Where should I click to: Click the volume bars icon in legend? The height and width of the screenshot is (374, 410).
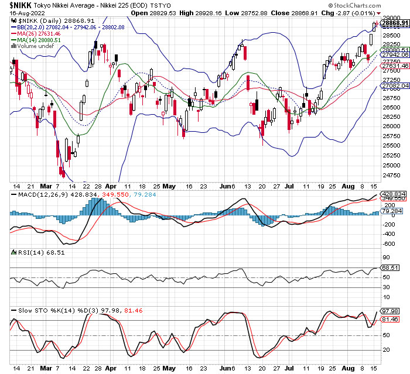(13, 46)
